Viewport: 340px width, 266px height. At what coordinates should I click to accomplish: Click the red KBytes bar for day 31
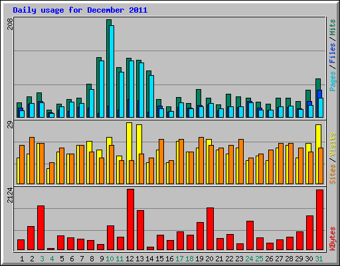coord(319,219)
